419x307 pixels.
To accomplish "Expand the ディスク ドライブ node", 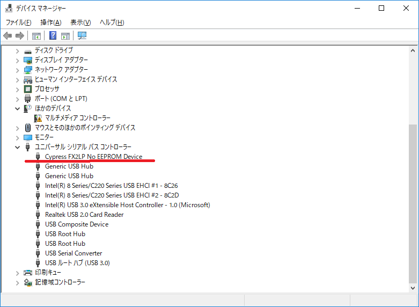I will point(17,51).
